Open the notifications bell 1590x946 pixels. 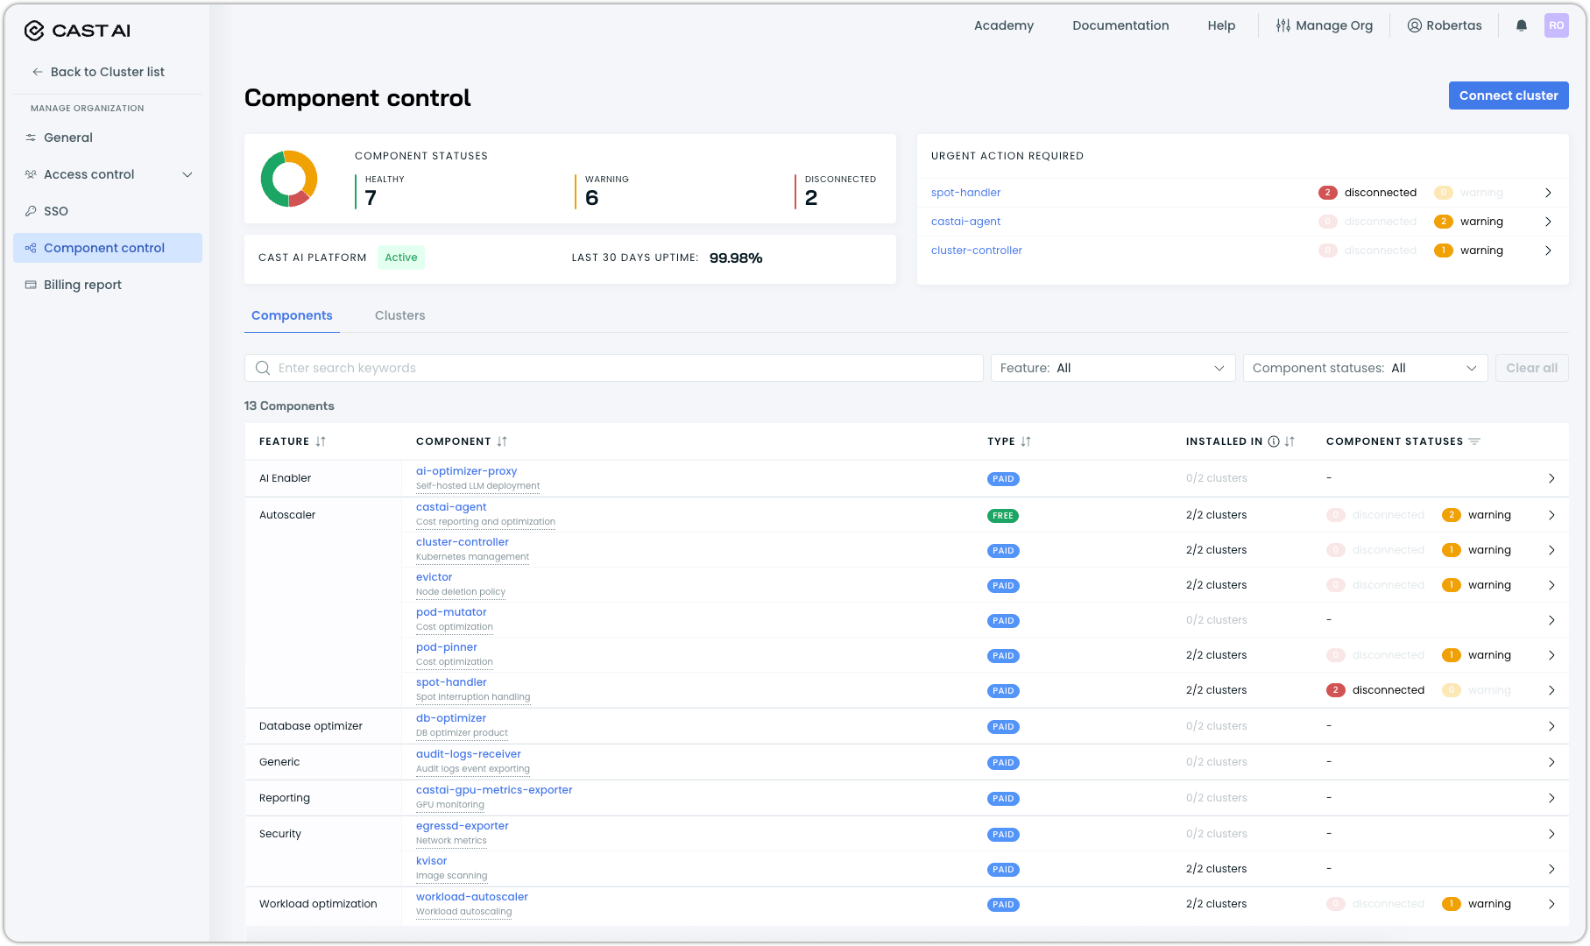(x=1522, y=25)
